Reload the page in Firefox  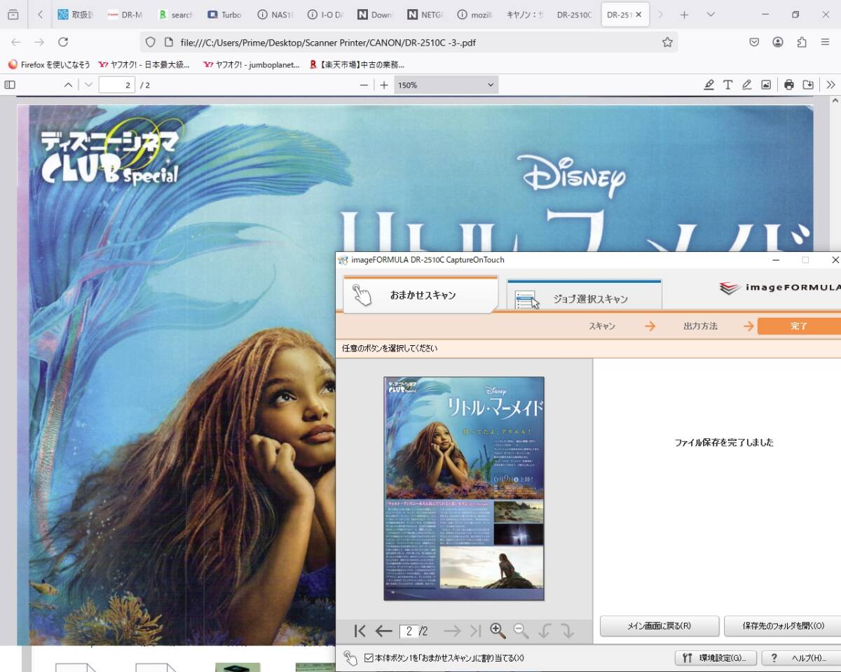pos(63,42)
